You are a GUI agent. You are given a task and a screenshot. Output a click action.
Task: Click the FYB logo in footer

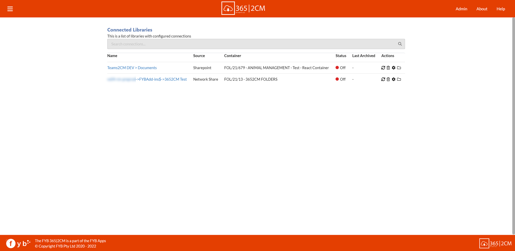pos(18,243)
